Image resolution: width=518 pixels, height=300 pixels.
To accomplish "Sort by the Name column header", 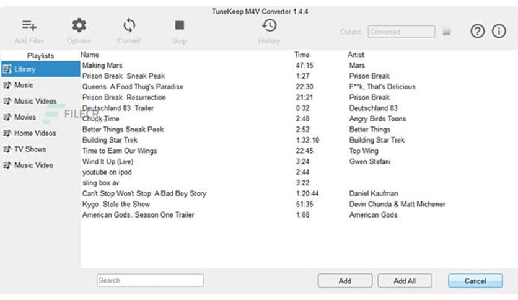I will pyautogui.click(x=90, y=55).
